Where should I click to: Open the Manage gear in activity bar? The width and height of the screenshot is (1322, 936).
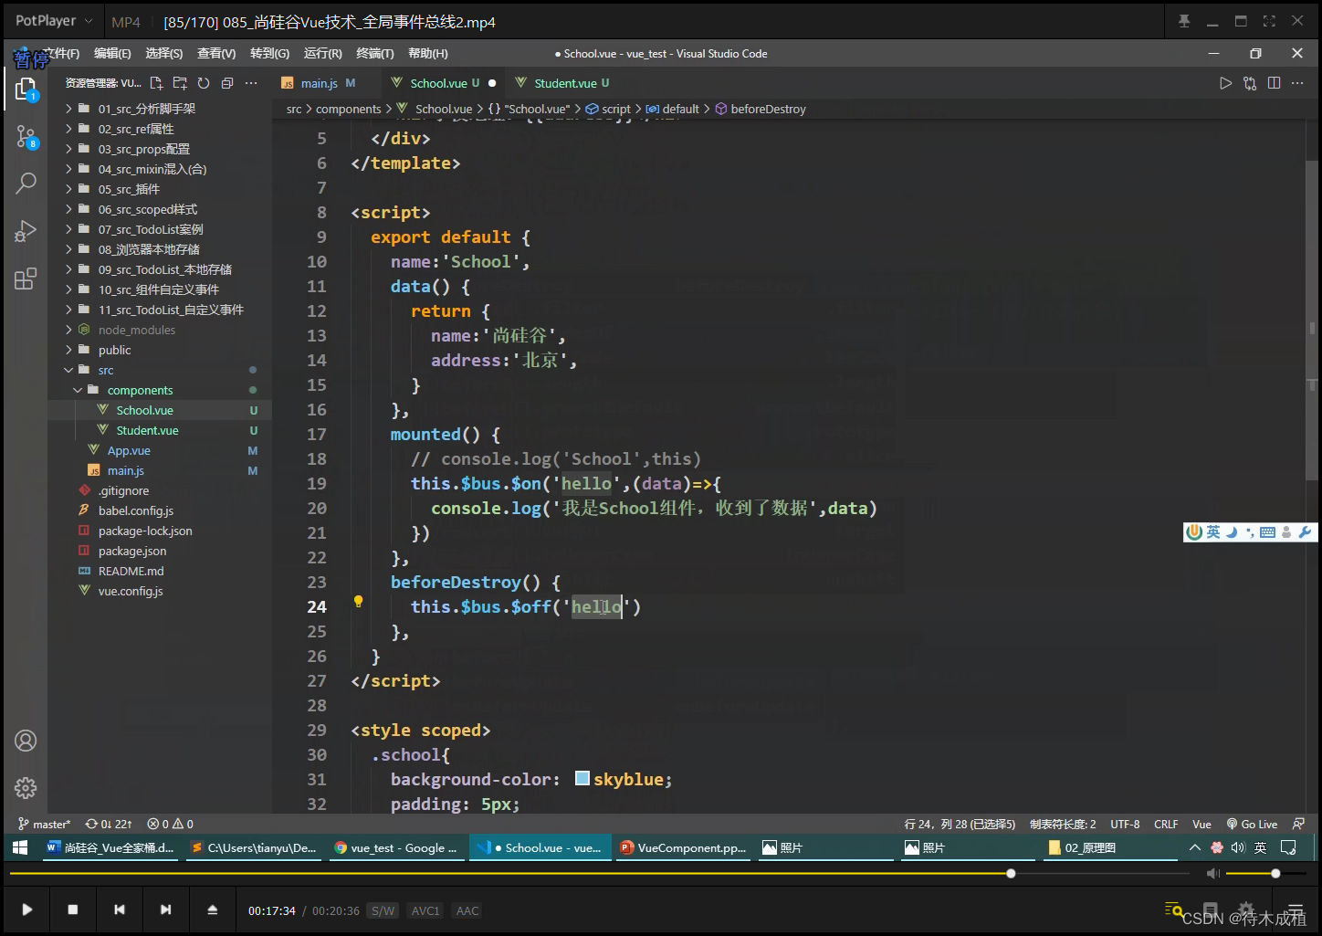coord(26,787)
